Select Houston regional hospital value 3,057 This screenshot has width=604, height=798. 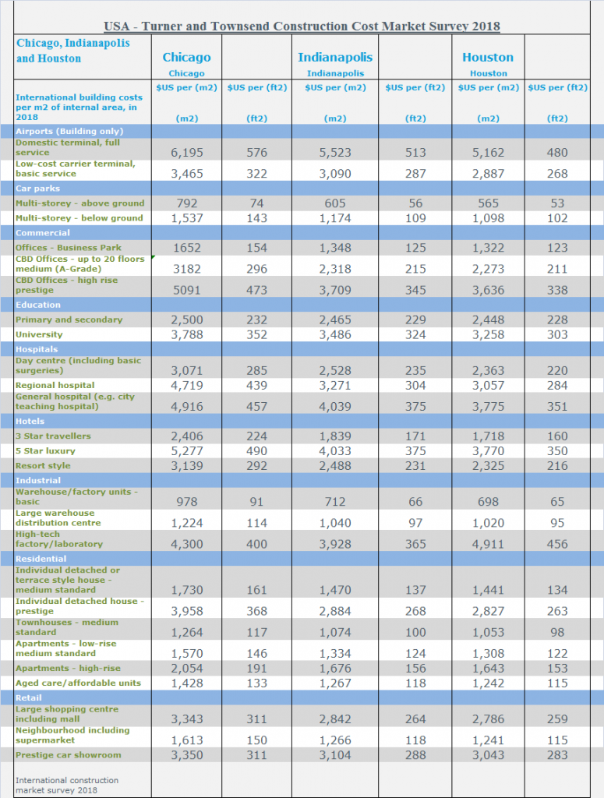[x=487, y=385]
